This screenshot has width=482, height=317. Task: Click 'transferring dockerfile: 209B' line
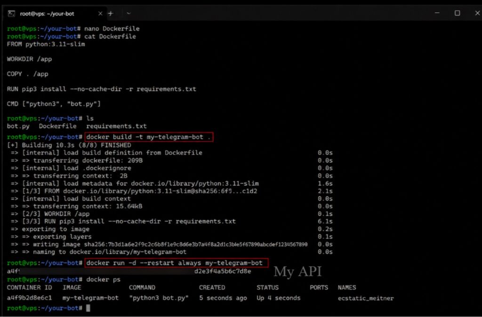pyautogui.click(x=77, y=160)
